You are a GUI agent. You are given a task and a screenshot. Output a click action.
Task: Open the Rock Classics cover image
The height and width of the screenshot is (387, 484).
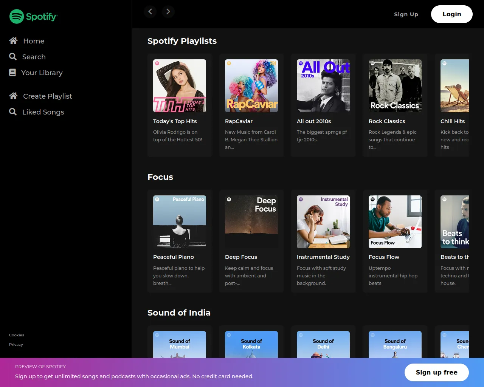click(x=395, y=86)
